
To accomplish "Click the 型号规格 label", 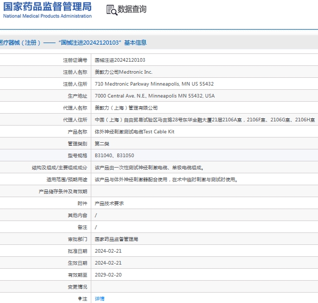I will click(x=77, y=156).
